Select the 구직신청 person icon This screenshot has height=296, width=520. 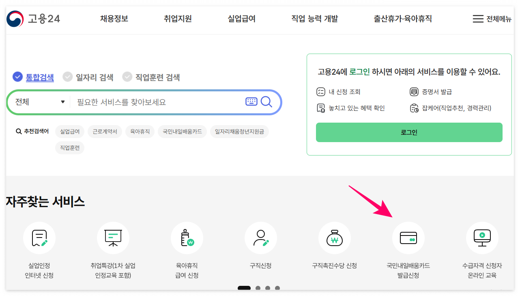[260, 238]
